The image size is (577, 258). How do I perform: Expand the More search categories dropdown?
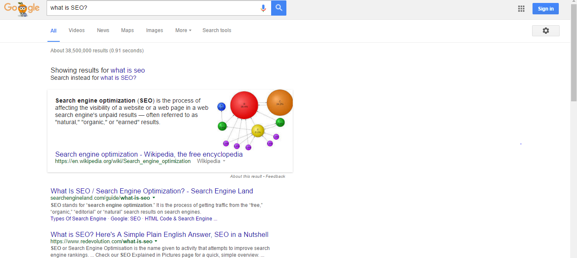(183, 30)
